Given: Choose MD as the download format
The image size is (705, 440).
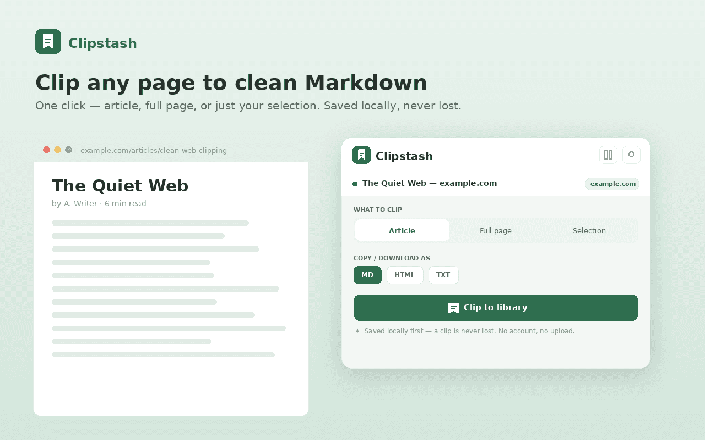Looking at the screenshot, I should 367,275.
